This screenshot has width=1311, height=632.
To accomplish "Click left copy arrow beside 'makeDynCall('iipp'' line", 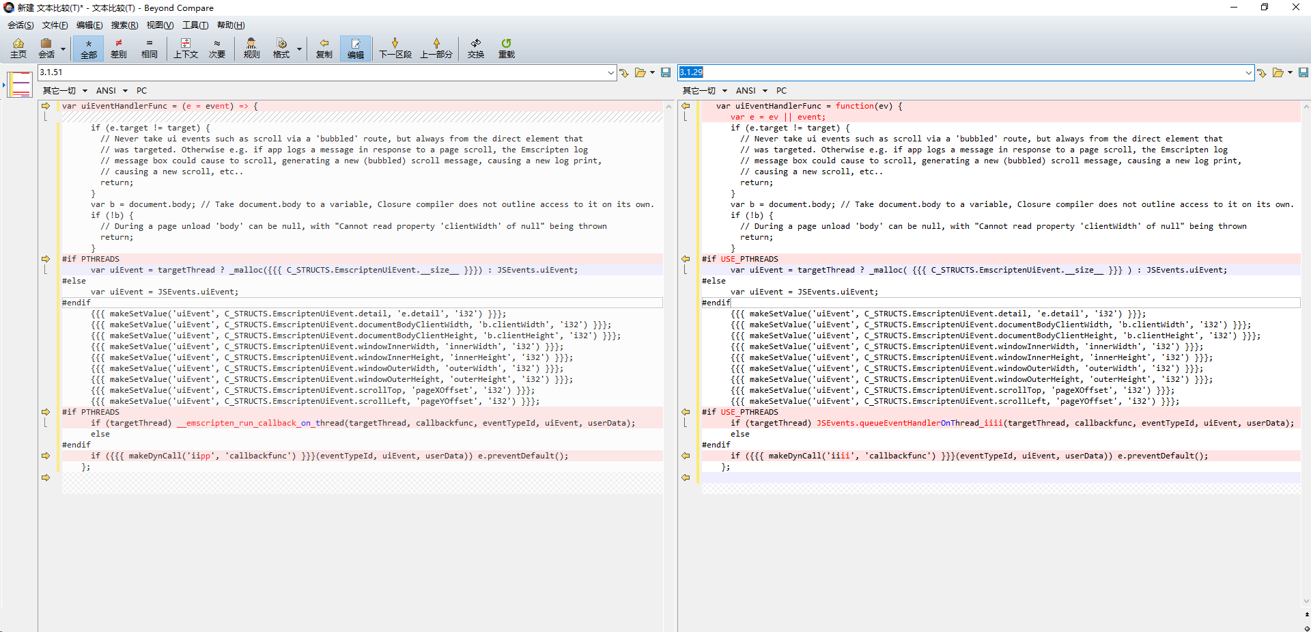I will click(46, 456).
